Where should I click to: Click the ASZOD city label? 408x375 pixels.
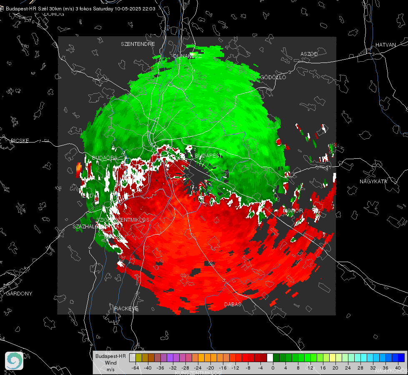309,54
